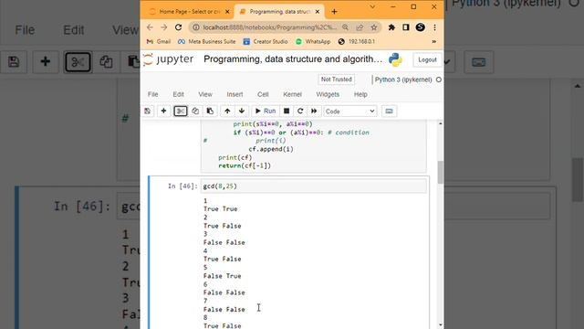584x329 pixels.
Task: Click the scissors icon in the background window
Action: tap(78, 61)
